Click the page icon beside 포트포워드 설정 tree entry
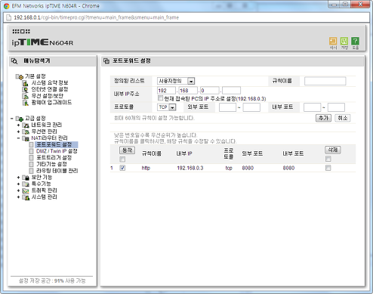This screenshot has height=294, width=373. point(31,144)
